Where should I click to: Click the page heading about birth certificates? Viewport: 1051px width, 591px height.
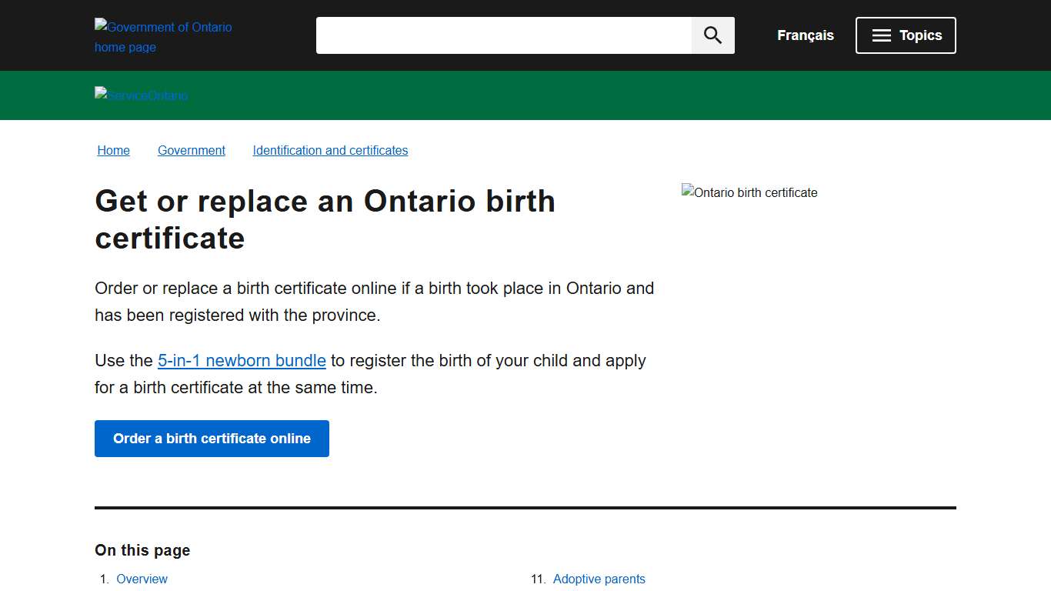tap(325, 219)
